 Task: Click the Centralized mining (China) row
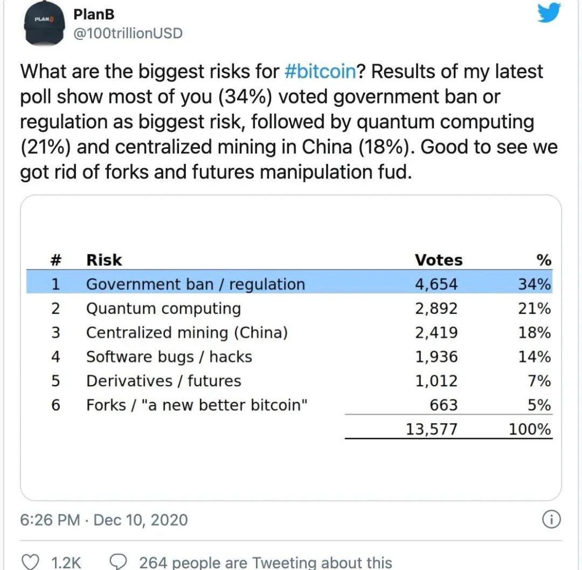click(x=187, y=333)
